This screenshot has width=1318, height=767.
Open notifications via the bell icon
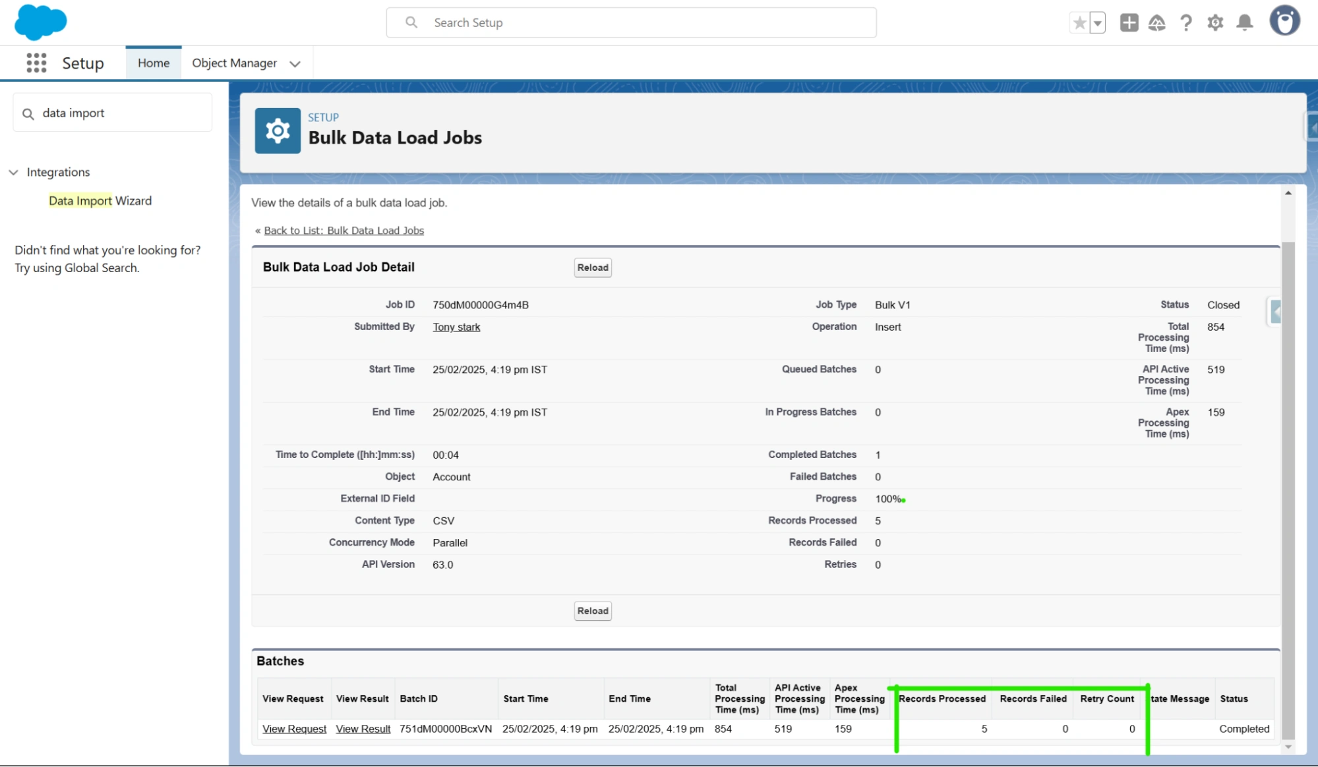pos(1245,22)
